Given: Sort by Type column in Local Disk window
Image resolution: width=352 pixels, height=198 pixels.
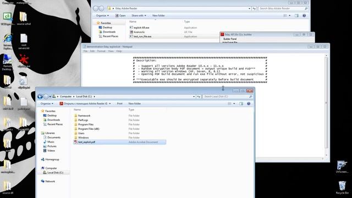Looking at the screenshot, I should tap(131, 110).
